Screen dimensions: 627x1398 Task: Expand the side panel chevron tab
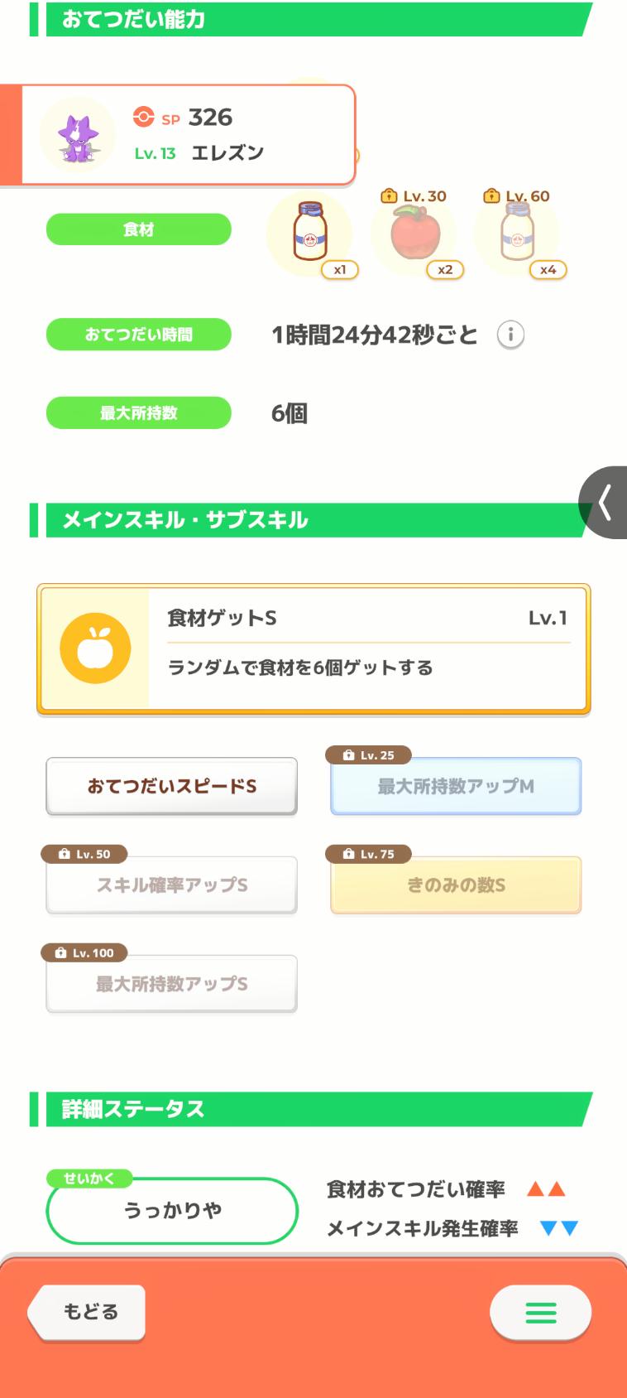coord(605,503)
